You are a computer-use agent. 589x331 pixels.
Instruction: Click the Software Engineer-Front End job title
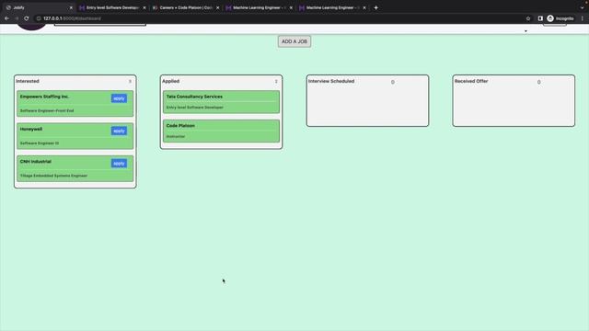[47, 110]
